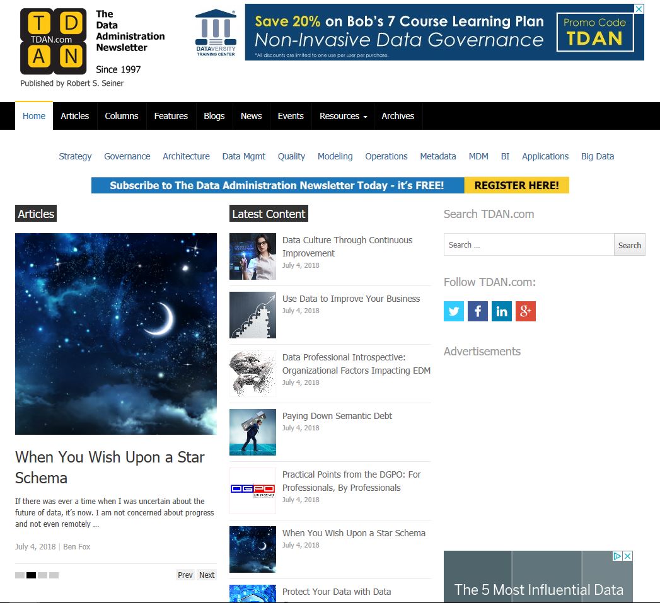Open the large When You Wish Upon a Star Schema headline

[110, 468]
